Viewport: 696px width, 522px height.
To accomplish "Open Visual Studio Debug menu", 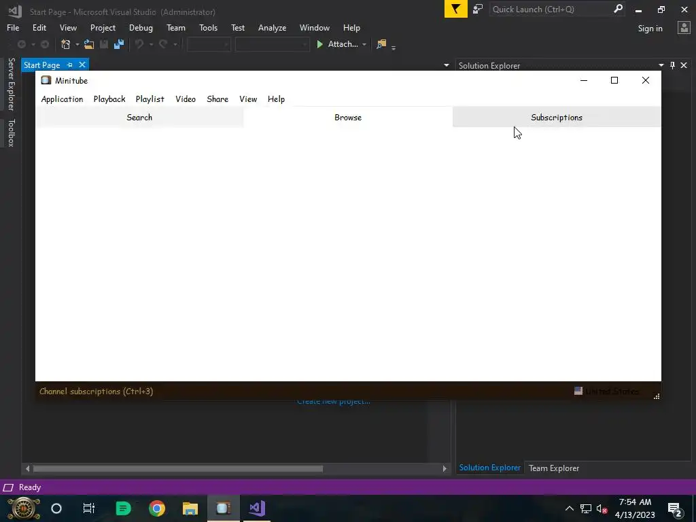I will tap(141, 27).
